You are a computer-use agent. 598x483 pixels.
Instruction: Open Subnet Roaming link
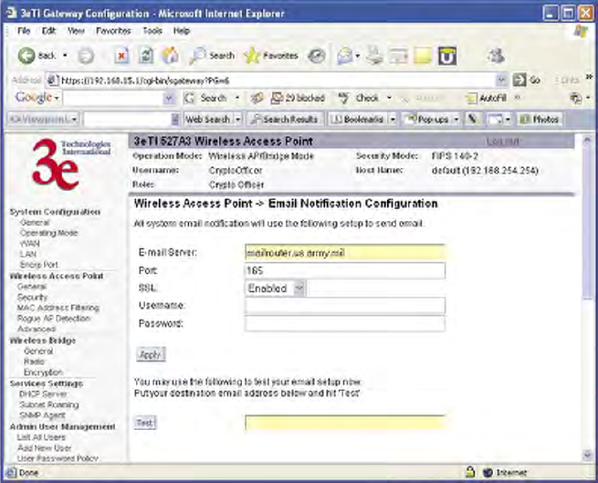tap(49, 404)
